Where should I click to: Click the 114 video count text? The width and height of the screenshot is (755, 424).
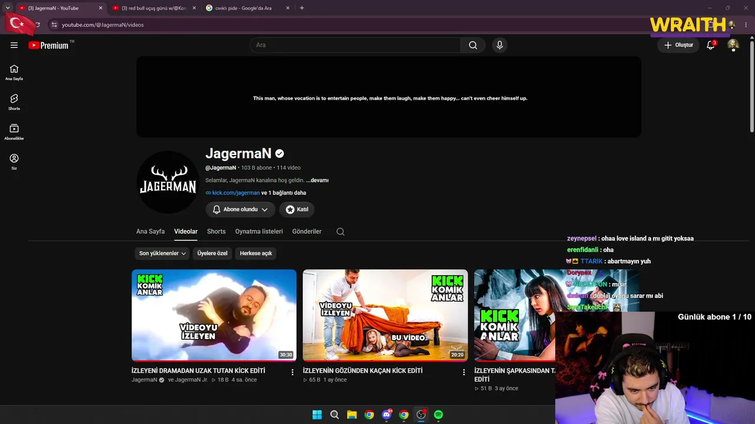click(x=289, y=168)
